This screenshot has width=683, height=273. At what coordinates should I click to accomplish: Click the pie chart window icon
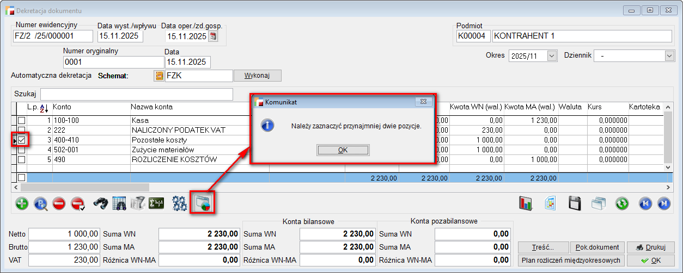tap(202, 203)
